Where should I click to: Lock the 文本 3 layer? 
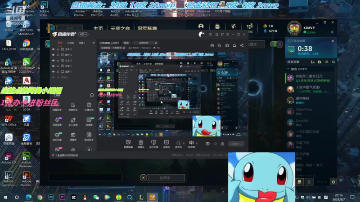[58, 49]
